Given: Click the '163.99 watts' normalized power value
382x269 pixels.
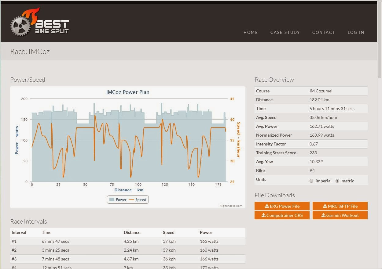Looking at the screenshot, I should point(322,135).
